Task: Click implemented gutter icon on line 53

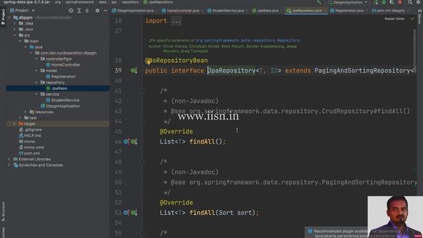Action: pyautogui.click(x=134, y=213)
